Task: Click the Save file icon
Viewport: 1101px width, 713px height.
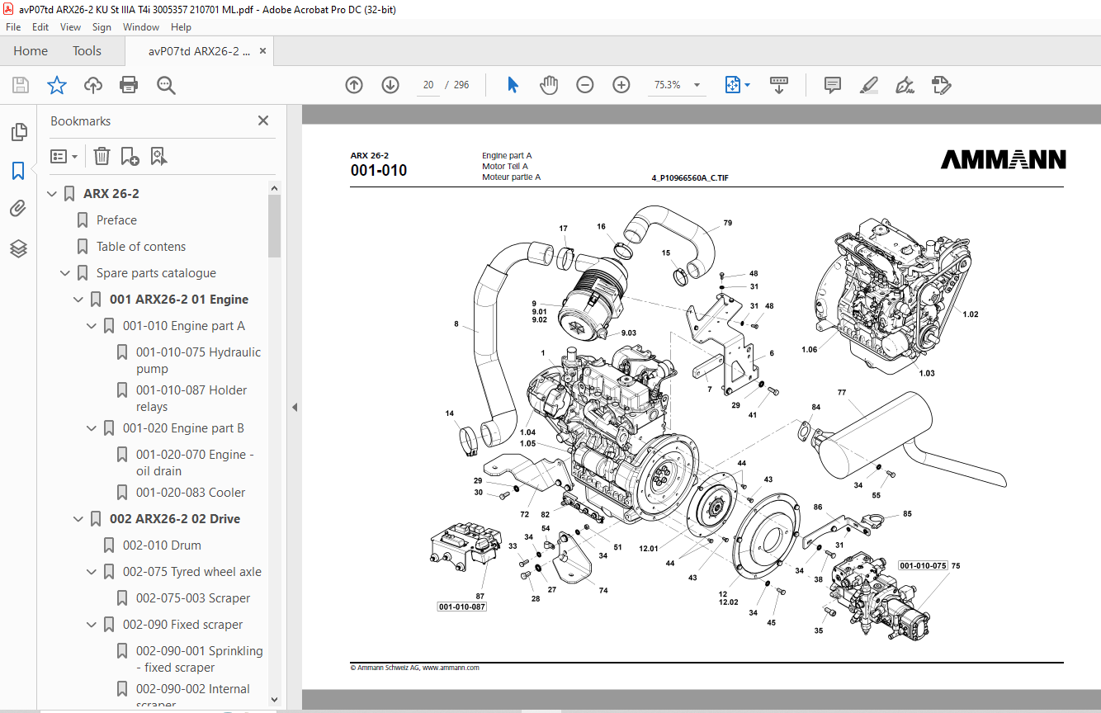Action: pyautogui.click(x=21, y=85)
